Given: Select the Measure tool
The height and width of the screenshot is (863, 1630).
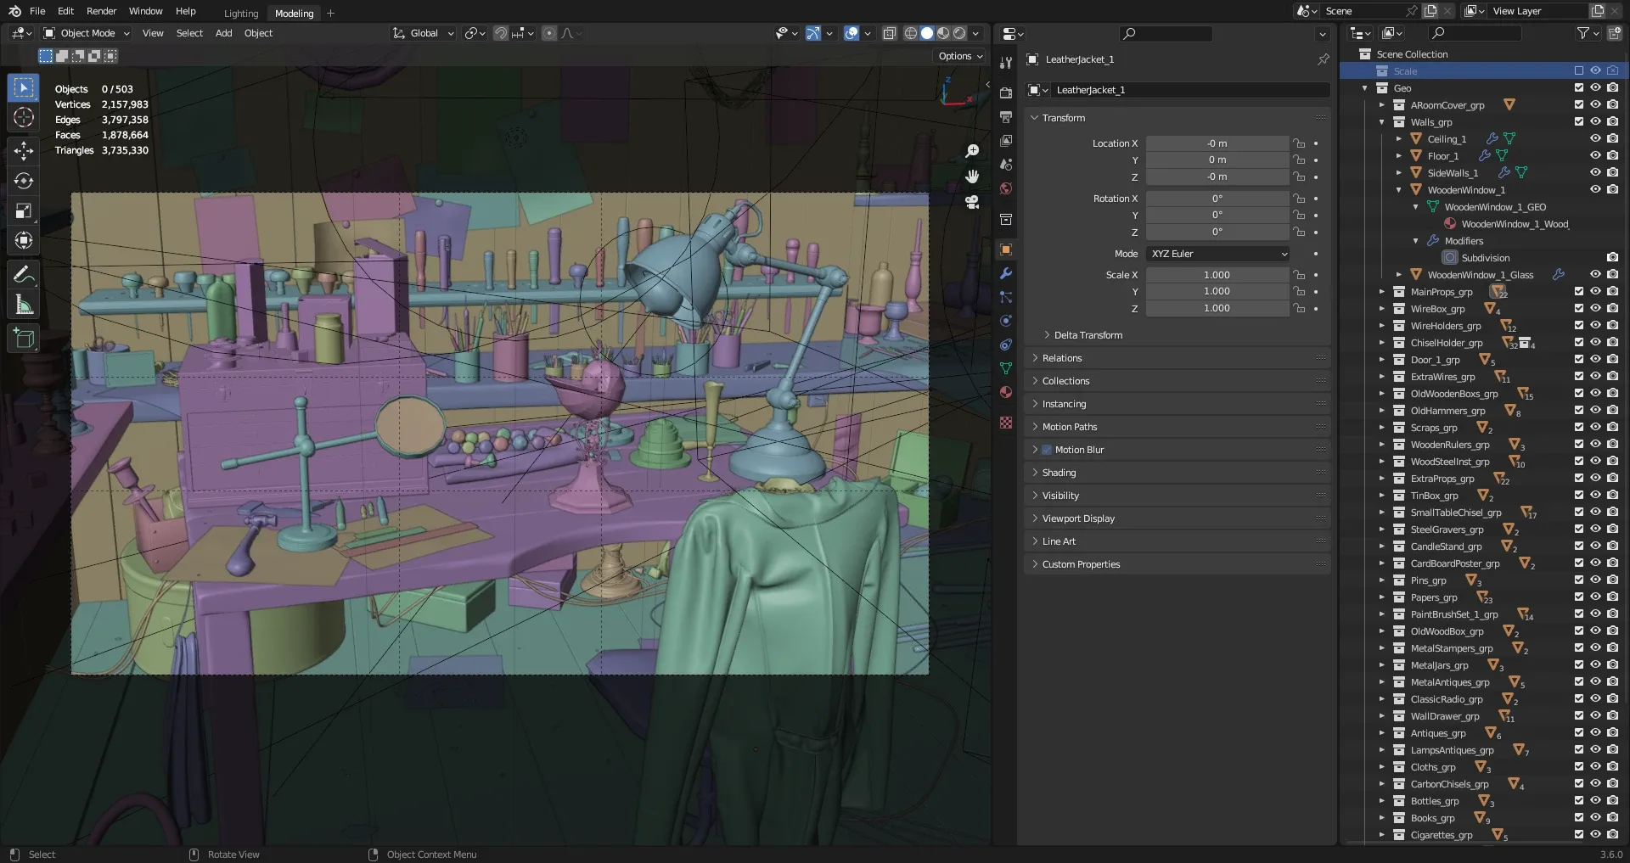Looking at the screenshot, I should 24,305.
